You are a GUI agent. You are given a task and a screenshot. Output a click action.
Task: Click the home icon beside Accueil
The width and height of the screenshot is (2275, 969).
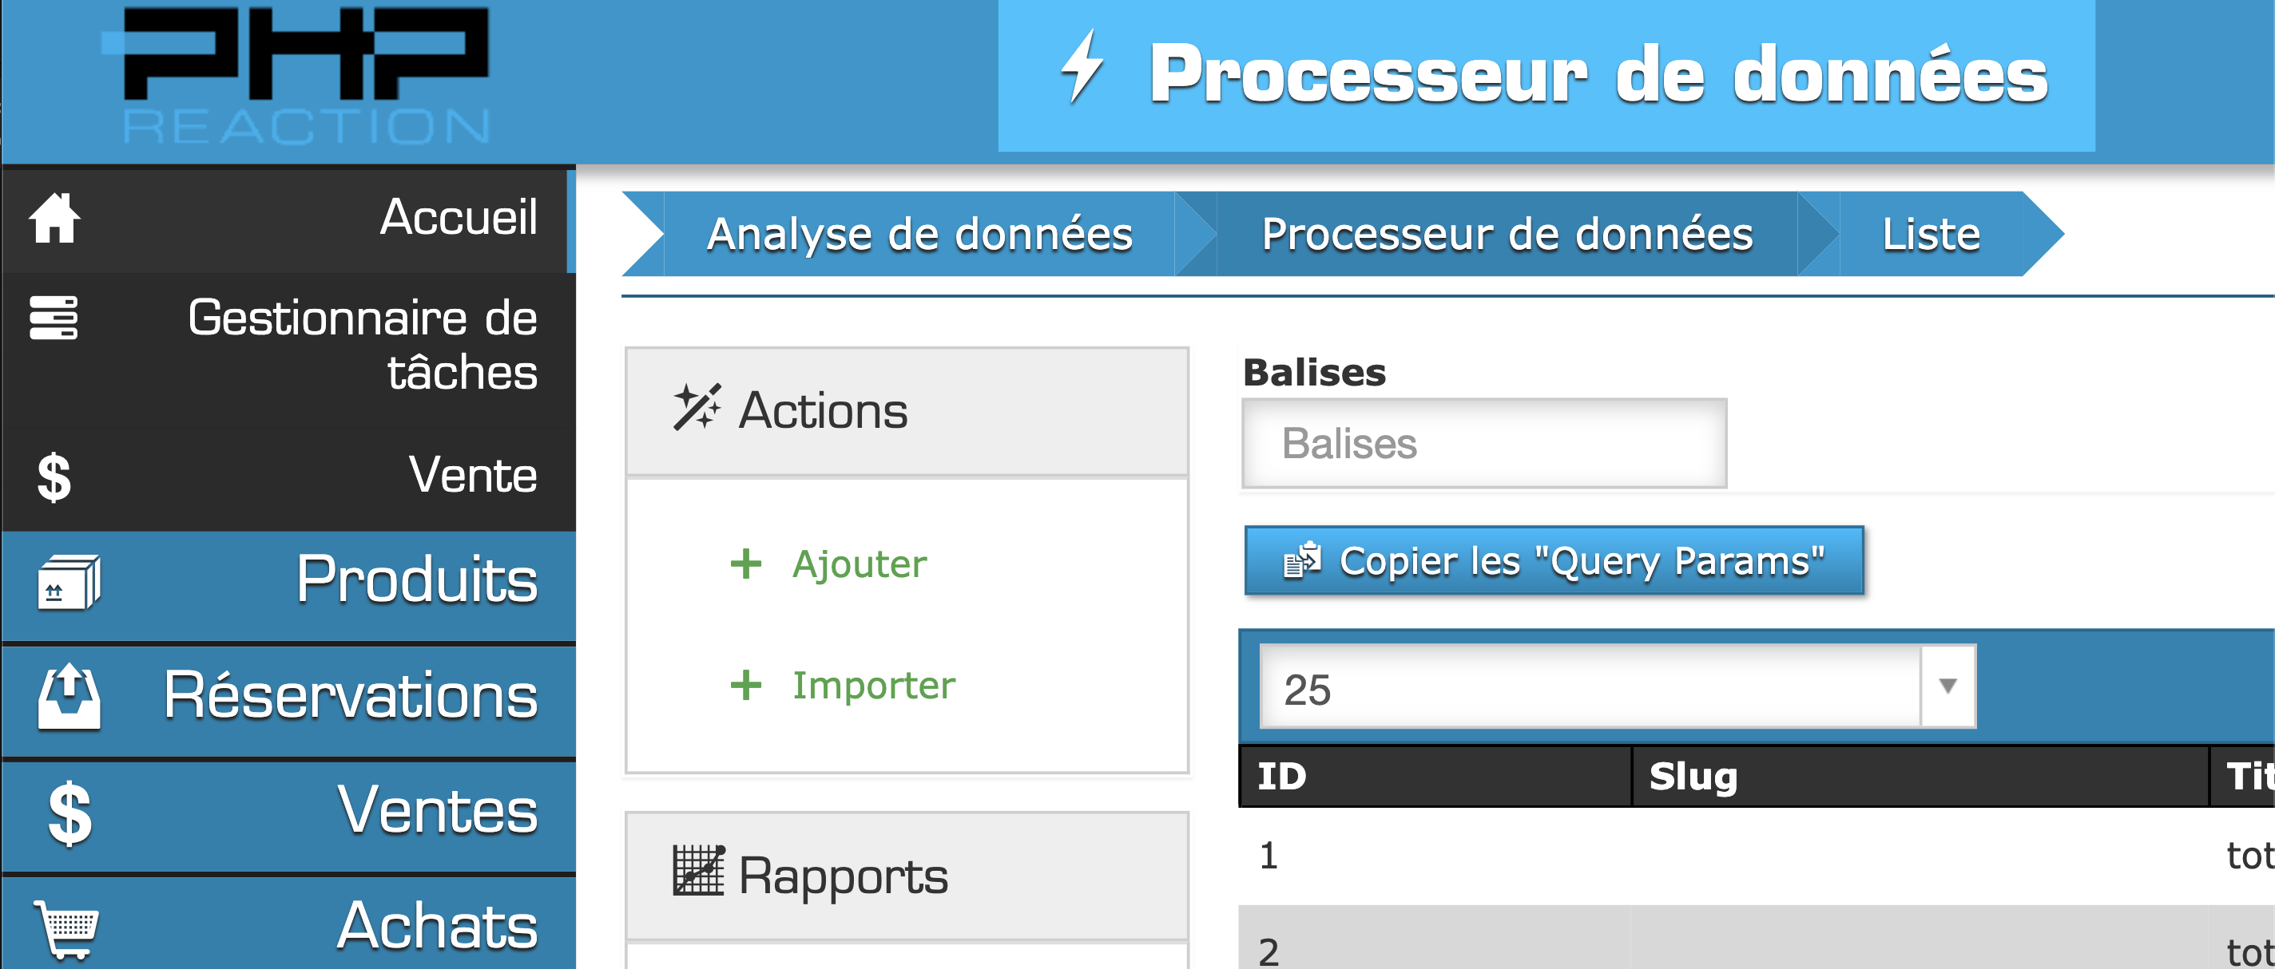[x=54, y=218]
